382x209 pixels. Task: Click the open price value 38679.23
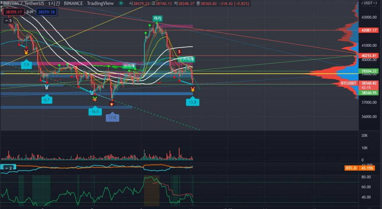pyautogui.click(x=141, y=3)
